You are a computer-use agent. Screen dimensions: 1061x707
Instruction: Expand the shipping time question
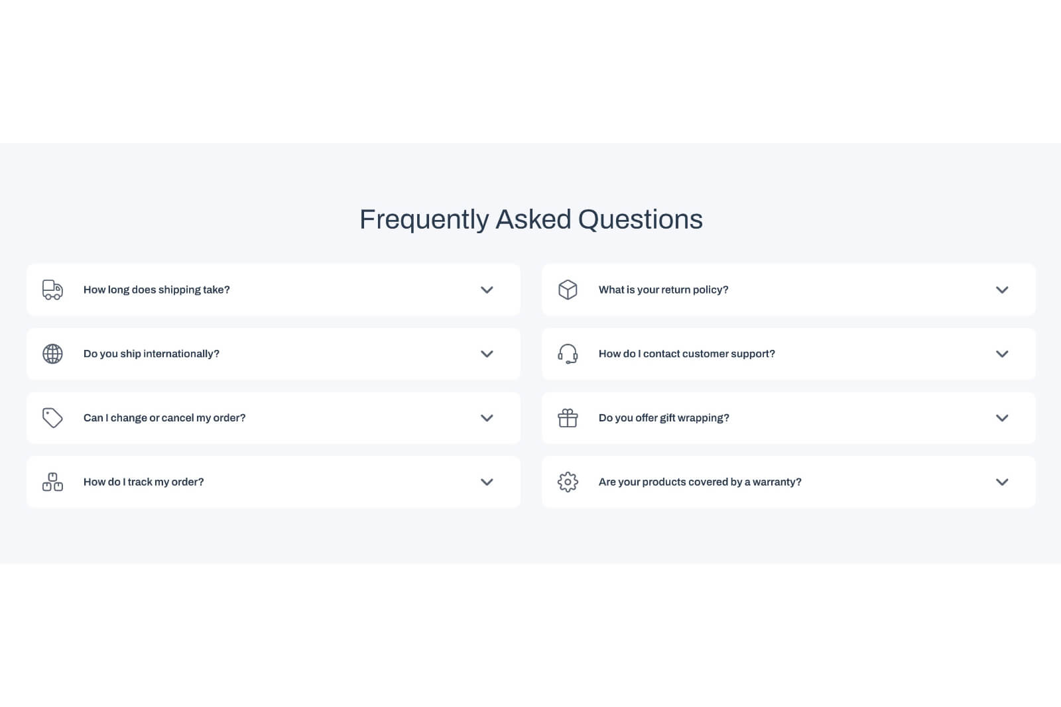pyautogui.click(x=486, y=290)
